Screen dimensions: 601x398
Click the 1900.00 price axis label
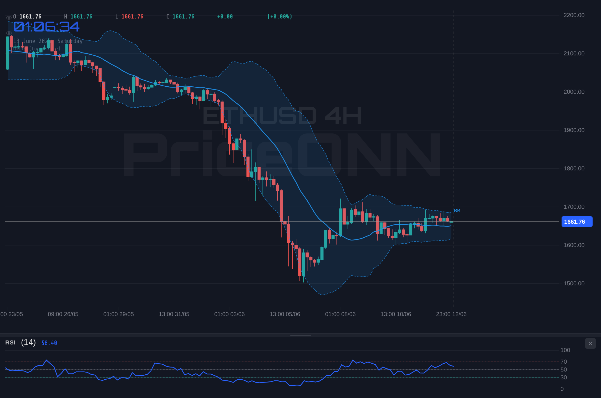(x=574, y=130)
